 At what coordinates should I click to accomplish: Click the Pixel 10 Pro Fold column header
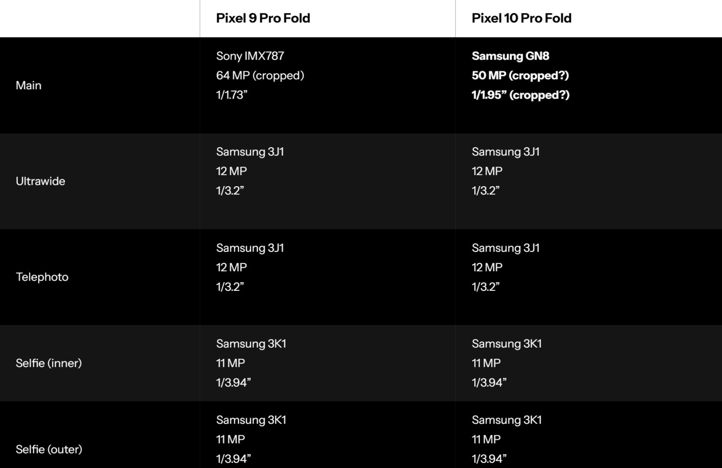[521, 18]
